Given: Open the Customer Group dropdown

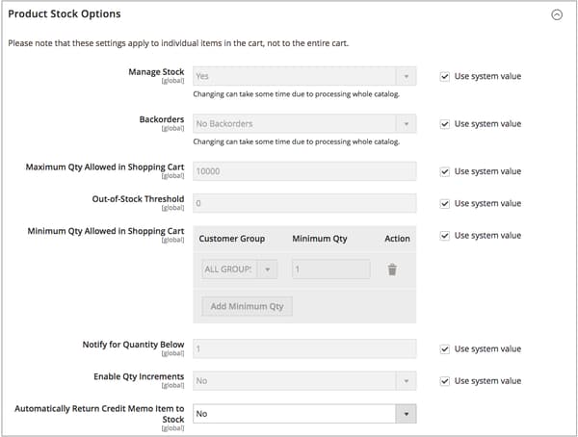Looking at the screenshot, I should point(239,270).
